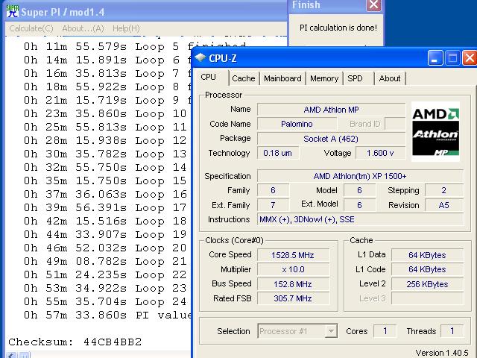The image size is (477, 358).
Task: Click the 0h 35m 15.750s Loop 15 line
Action: (105, 180)
